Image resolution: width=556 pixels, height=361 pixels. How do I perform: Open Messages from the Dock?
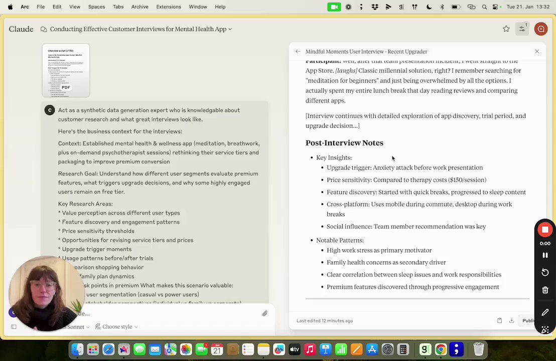[140, 349]
